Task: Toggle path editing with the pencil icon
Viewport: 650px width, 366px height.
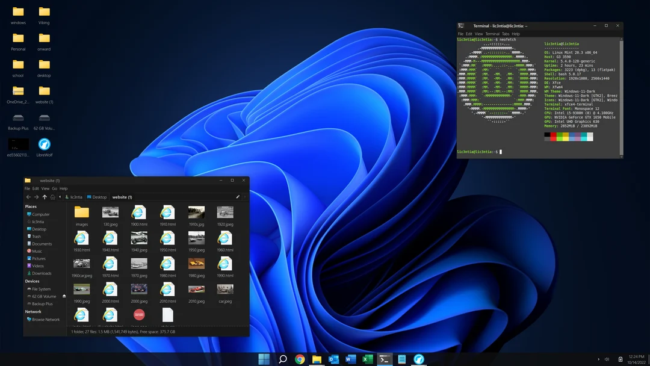Action: 237,197
